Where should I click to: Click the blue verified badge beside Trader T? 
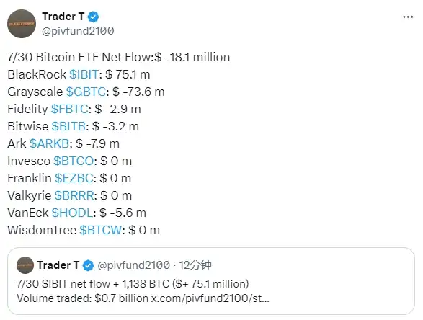click(x=94, y=17)
